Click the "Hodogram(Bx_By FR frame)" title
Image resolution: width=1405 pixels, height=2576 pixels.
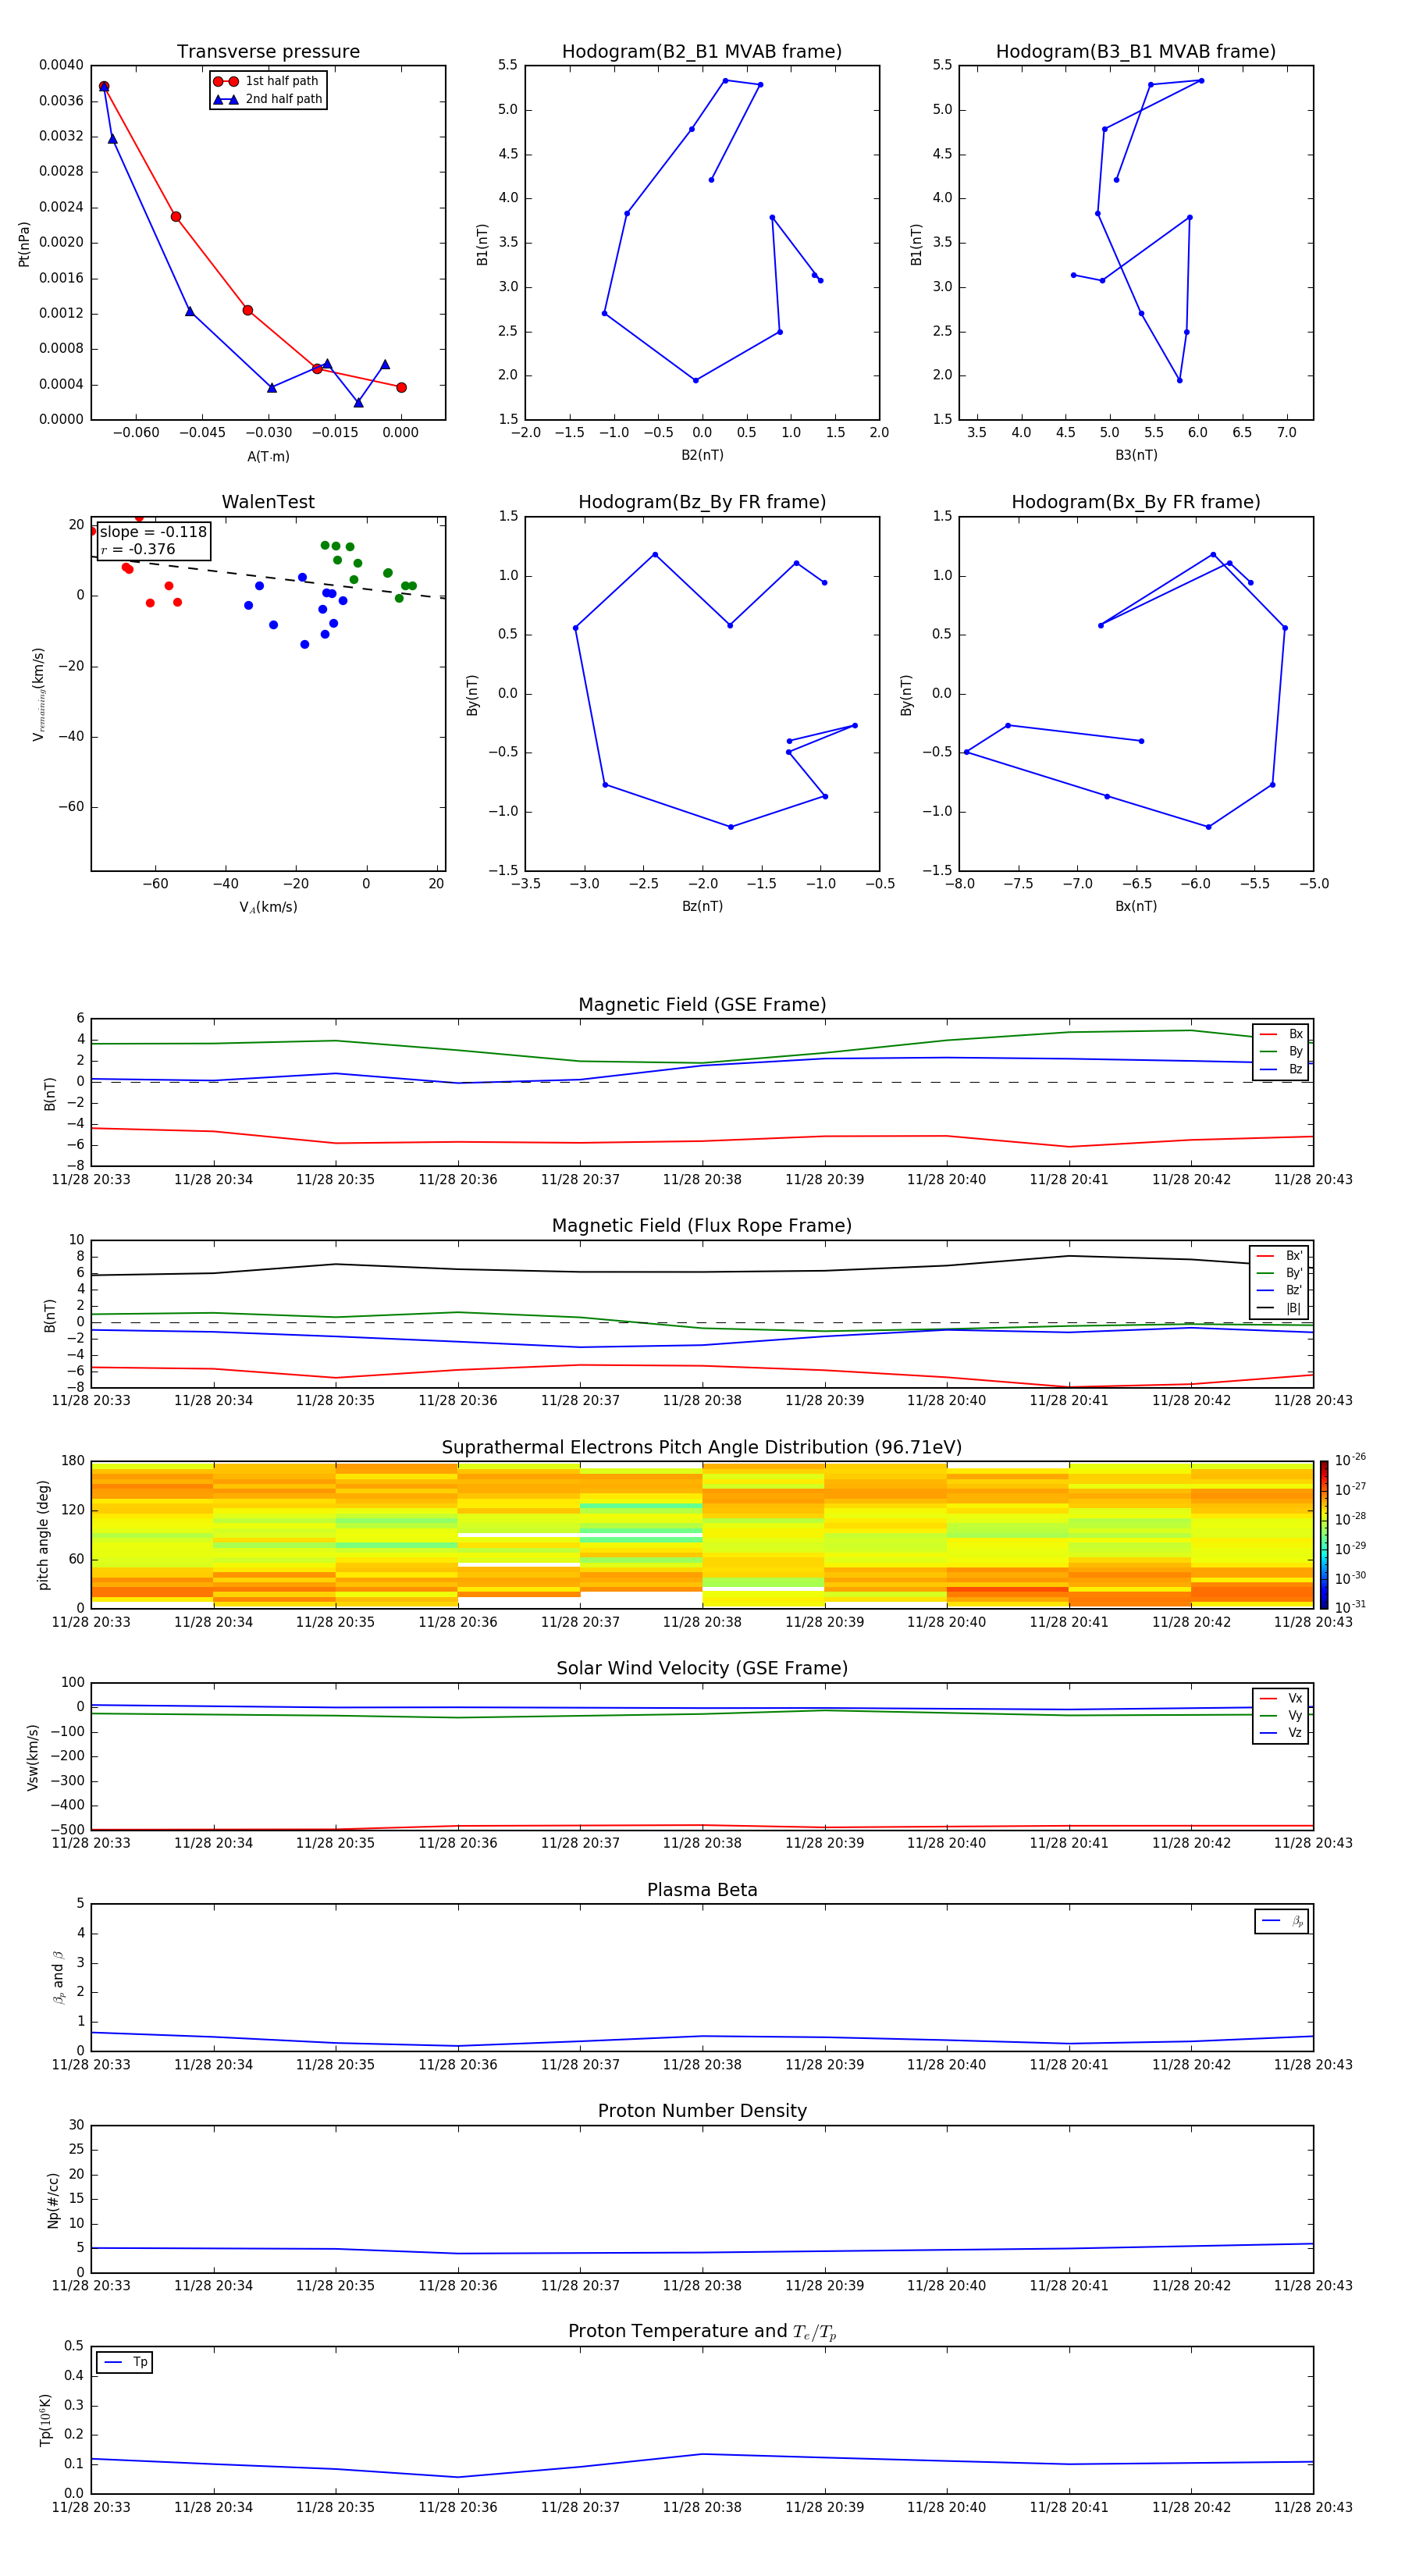pos(1136,502)
